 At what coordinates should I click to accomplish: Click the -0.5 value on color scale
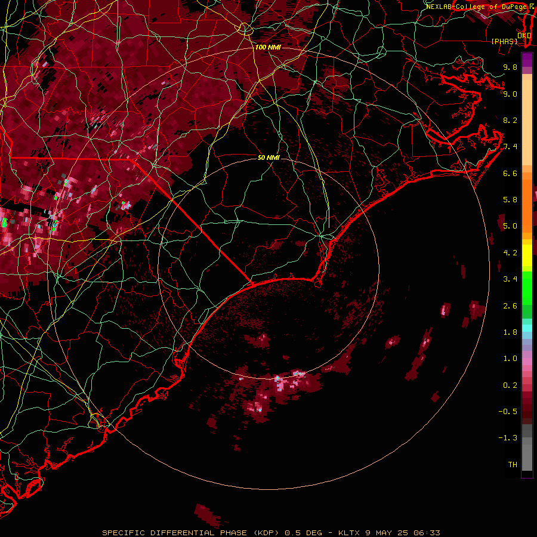pos(508,412)
